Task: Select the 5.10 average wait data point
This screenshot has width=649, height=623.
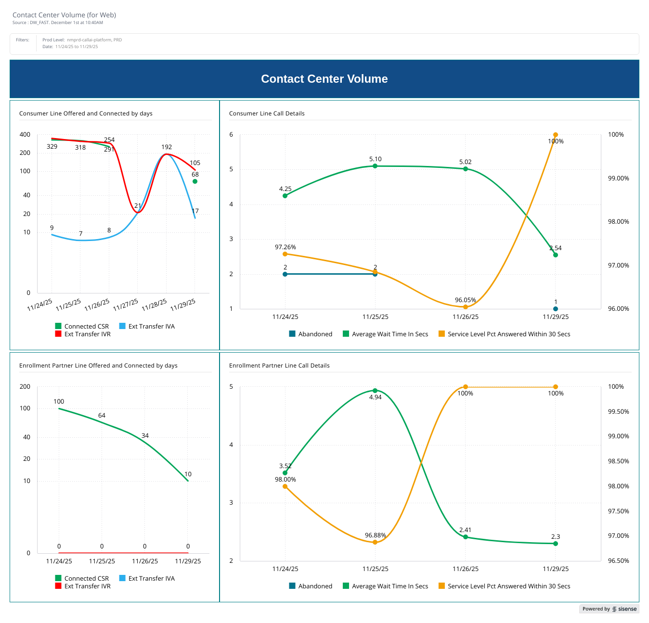Action: tap(375, 166)
